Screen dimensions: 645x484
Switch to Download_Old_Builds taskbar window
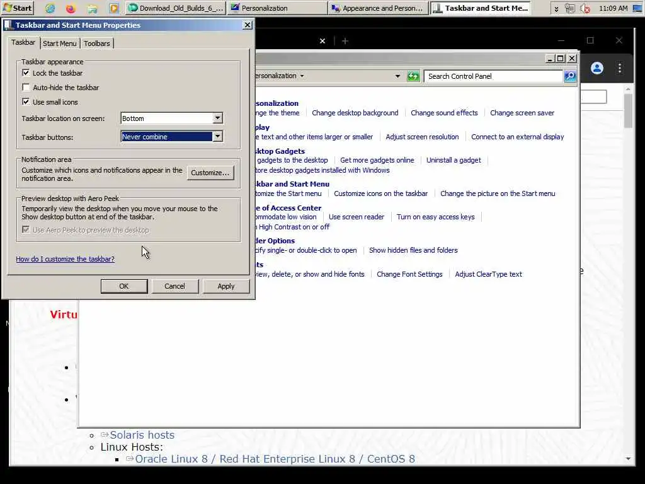tap(176, 8)
